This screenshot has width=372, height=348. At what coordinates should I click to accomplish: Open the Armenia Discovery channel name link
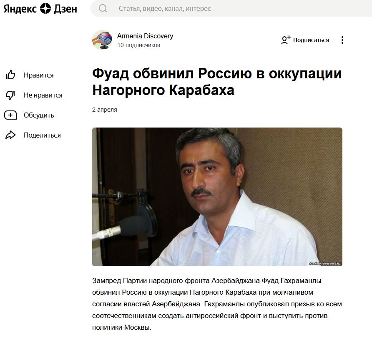point(145,36)
